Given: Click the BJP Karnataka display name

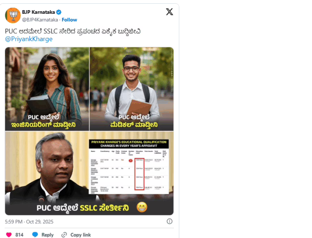Looking at the screenshot, I should click(x=39, y=12).
